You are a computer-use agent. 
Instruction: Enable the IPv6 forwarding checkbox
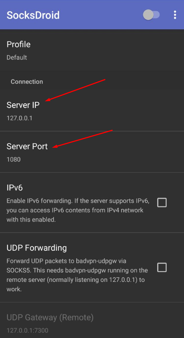pos(162,203)
